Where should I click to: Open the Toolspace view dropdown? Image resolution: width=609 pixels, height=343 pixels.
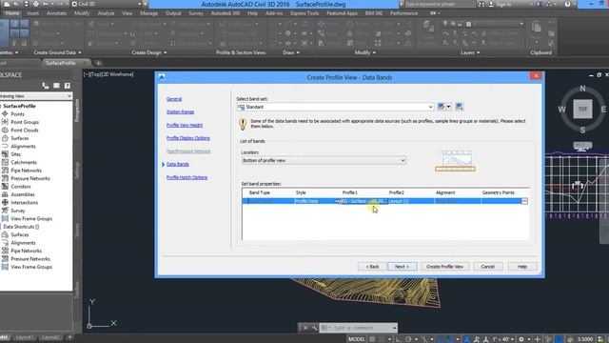pos(36,96)
